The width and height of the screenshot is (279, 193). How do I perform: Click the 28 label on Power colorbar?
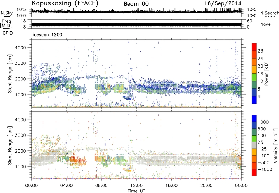[x=260, y=51]
